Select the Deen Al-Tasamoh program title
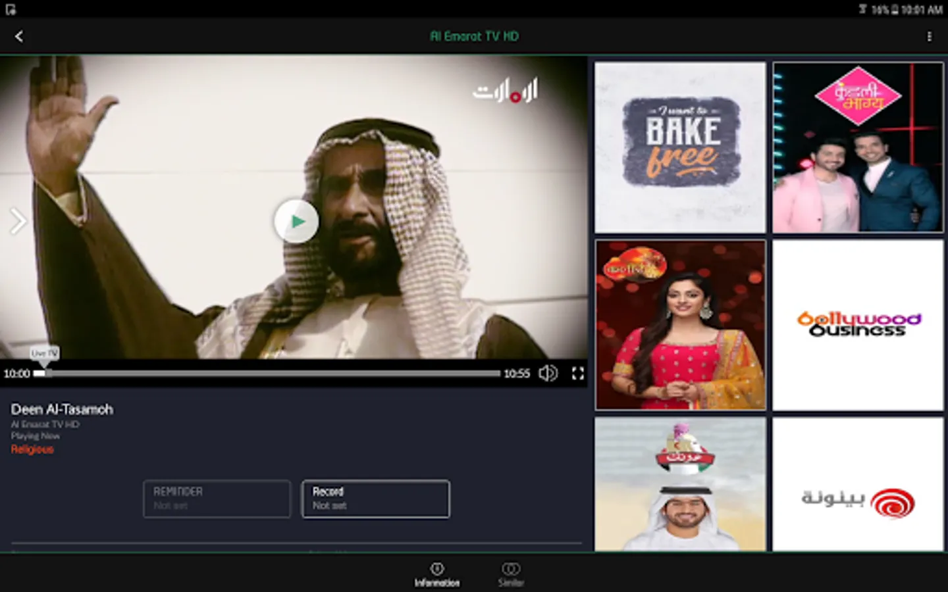The image size is (948, 592). point(62,409)
